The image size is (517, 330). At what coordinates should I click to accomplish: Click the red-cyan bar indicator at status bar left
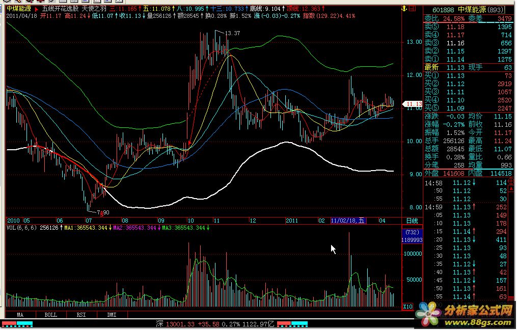coord(17,324)
